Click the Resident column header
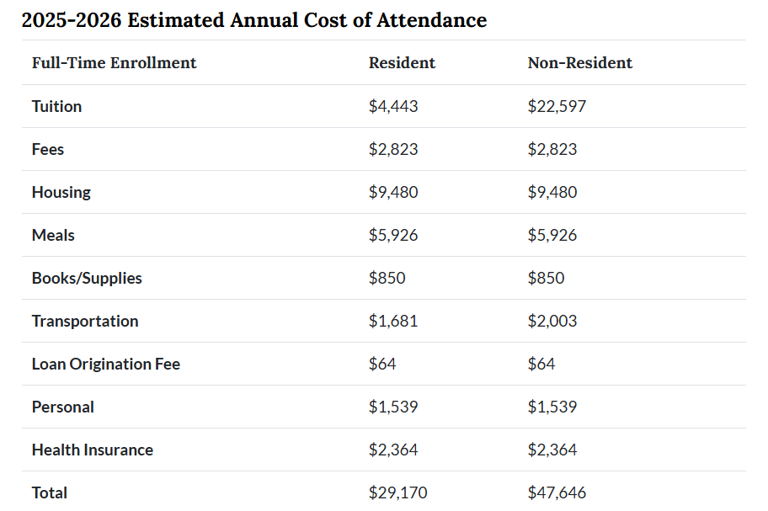Screen dimensions: 768x511 click(x=402, y=63)
